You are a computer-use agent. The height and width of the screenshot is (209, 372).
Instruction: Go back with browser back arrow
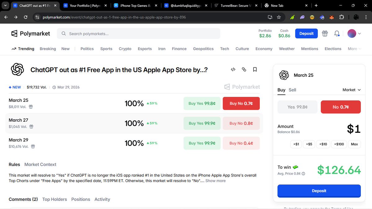pos(6,17)
